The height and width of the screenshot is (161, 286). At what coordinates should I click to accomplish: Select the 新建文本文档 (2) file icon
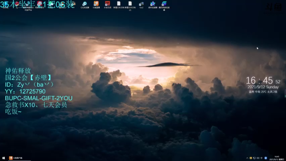[x=130, y=6]
